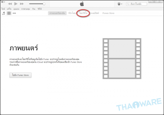Click the rewind playback button
This screenshot has height=115, width=164.
[10, 4]
